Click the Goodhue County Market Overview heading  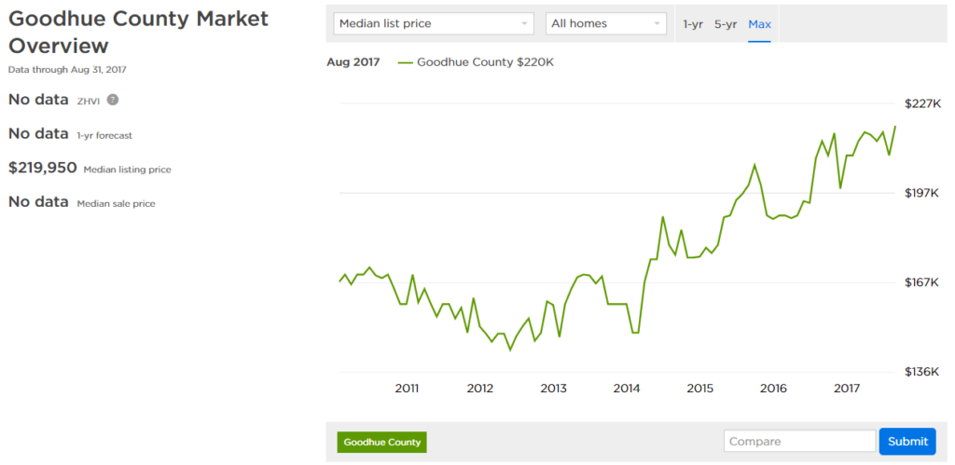click(x=138, y=33)
